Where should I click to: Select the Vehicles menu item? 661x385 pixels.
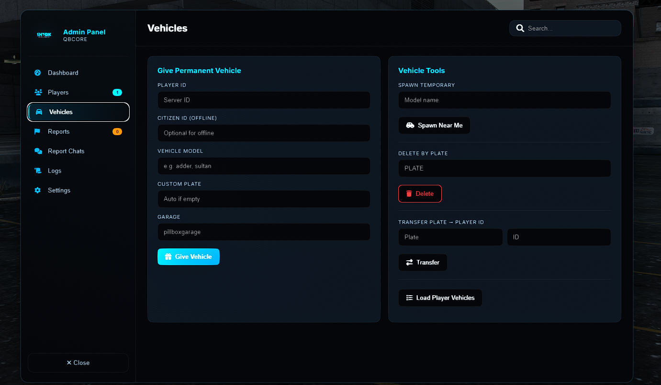(x=78, y=112)
